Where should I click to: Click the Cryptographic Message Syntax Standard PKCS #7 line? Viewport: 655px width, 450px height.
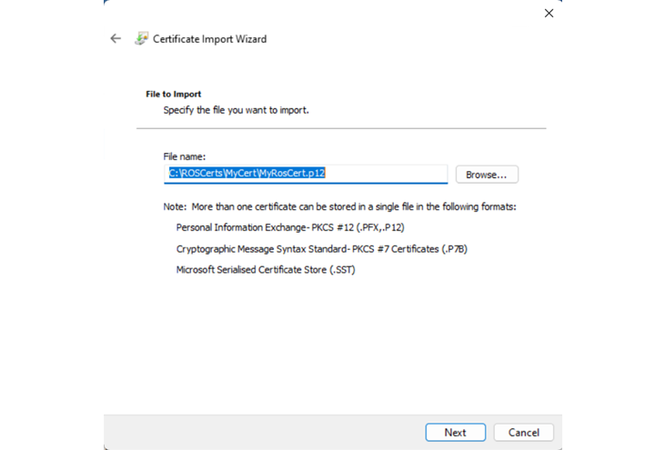321,248
